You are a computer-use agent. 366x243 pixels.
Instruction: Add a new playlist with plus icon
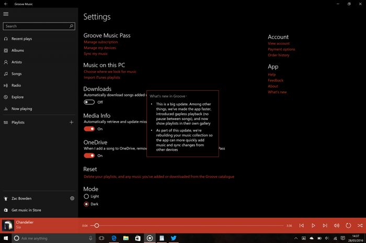[72, 122]
